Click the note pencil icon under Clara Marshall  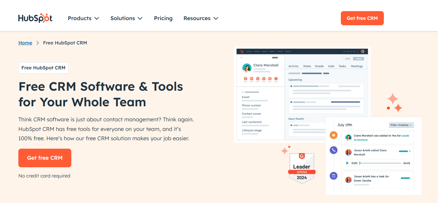(x=246, y=79)
